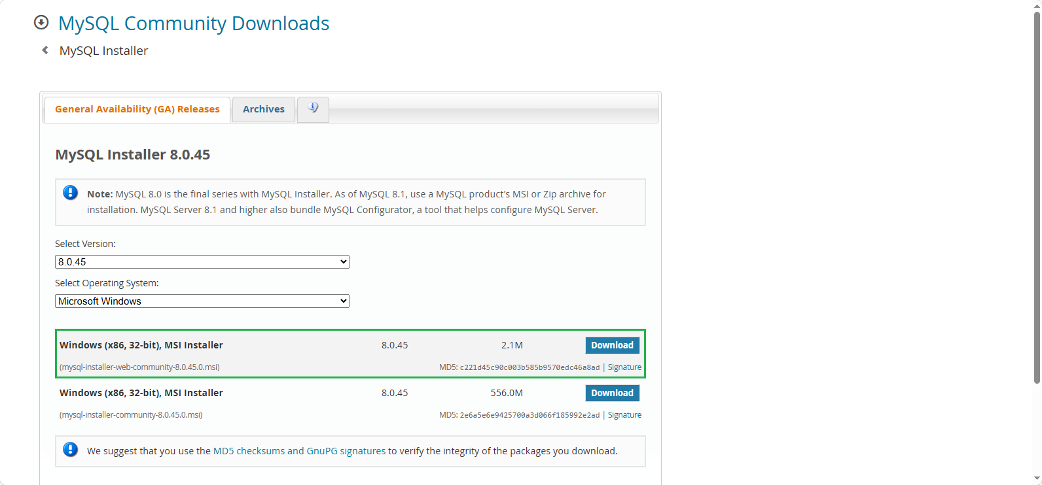The image size is (1042, 485).
Task: Expand the Operating System dropdown showing Microsoft Windows
Action: pos(202,301)
